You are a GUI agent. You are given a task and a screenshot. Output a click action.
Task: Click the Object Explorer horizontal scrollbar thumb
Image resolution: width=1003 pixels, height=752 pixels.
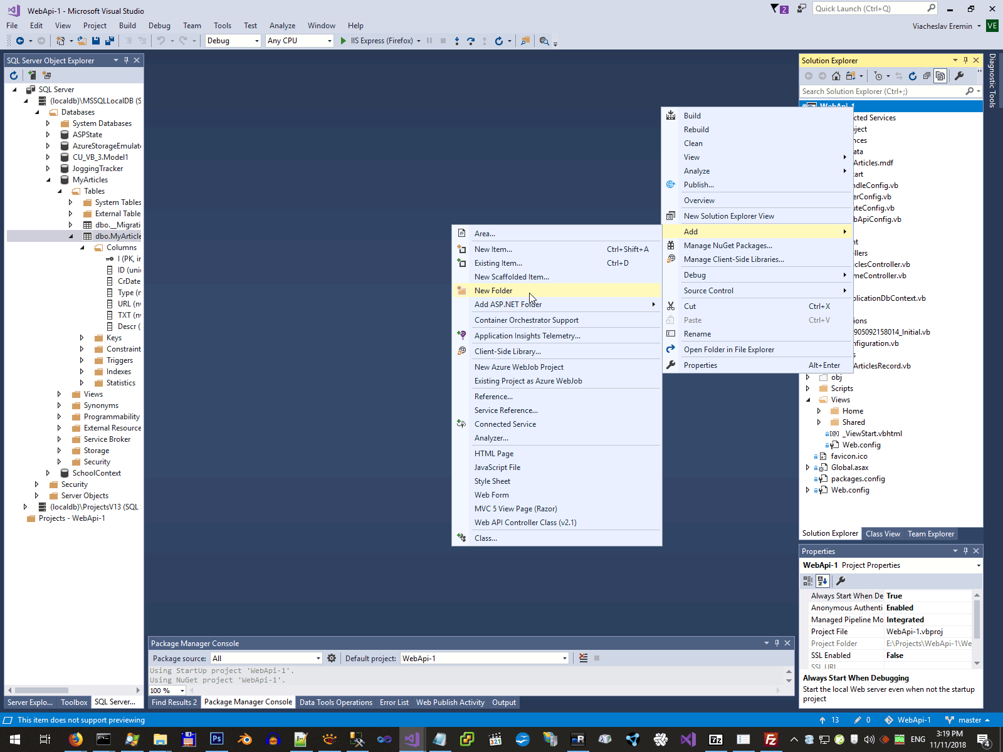pyautogui.click(x=42, y=690)
